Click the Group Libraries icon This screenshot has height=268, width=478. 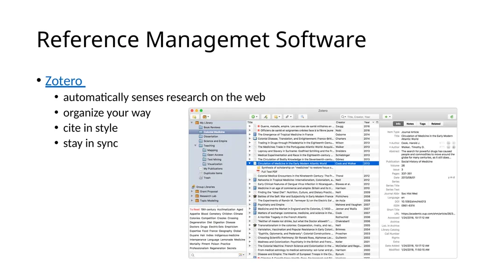[x=193, y=187]
